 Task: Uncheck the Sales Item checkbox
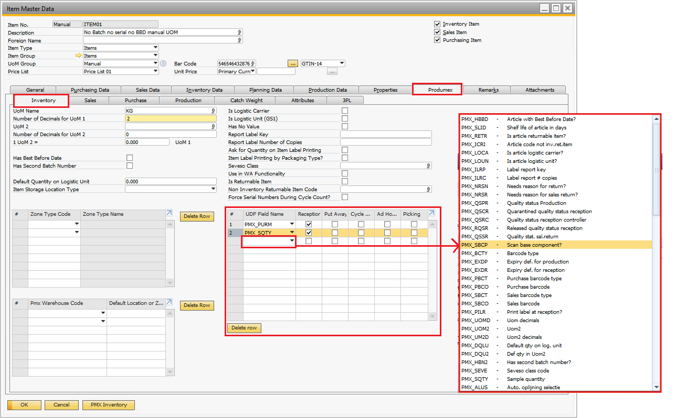click(x=437, y=32)
